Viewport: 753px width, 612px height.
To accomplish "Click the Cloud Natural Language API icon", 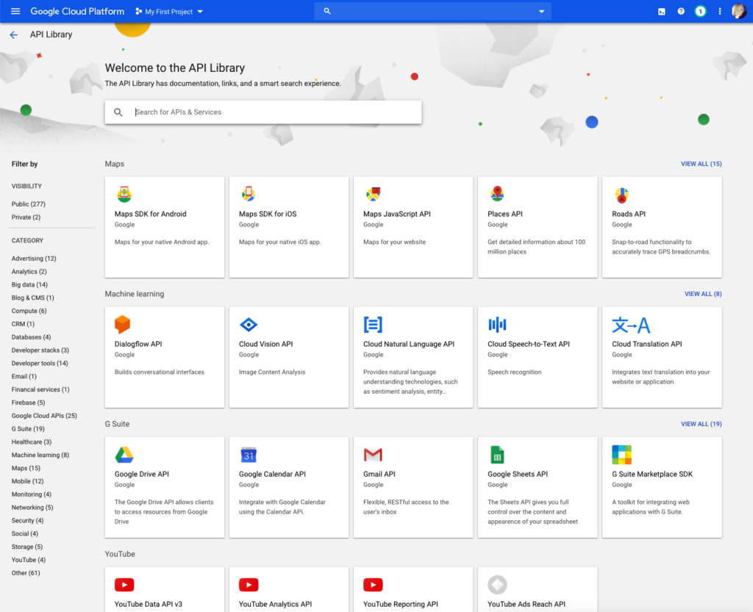I will coord(373,325).
